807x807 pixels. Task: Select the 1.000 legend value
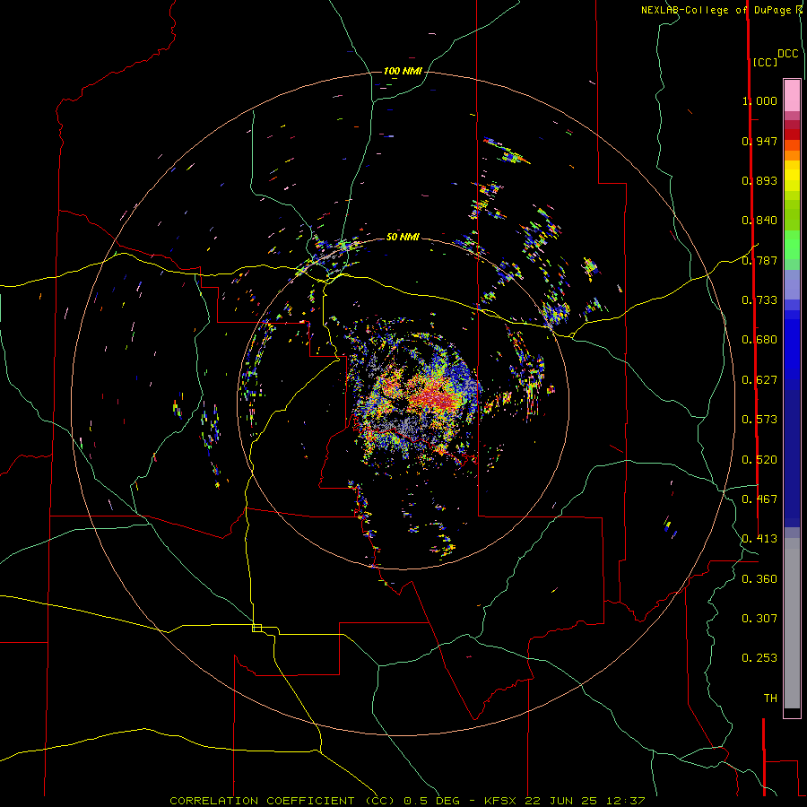tap(759, 100)
